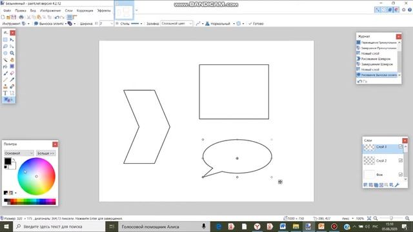Toggle the Layers window button top-right
This screenshot has height=232, width=413.
390,10
